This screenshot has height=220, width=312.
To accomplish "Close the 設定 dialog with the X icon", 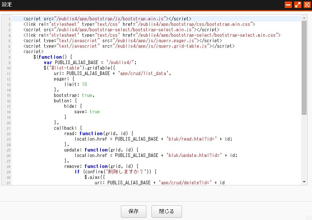I will (x=307, y=5).
